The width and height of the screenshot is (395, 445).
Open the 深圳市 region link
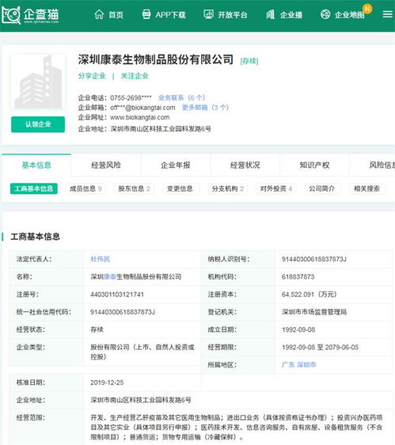[306, 365]
